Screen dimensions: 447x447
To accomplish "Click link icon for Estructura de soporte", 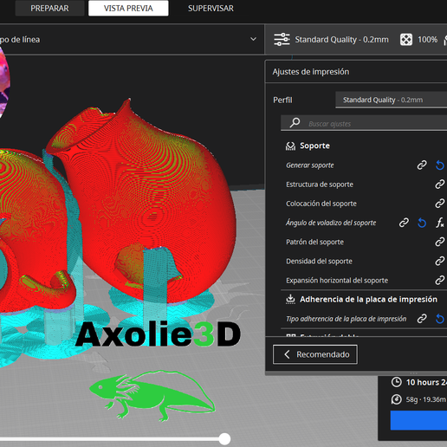I will click(439, 185).
